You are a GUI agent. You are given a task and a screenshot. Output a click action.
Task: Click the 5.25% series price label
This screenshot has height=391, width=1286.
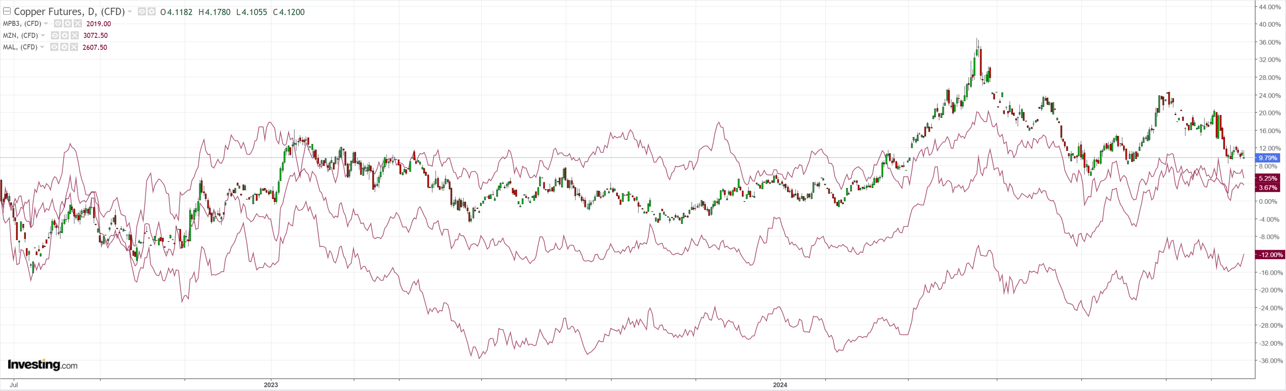tap(1268, 179)
